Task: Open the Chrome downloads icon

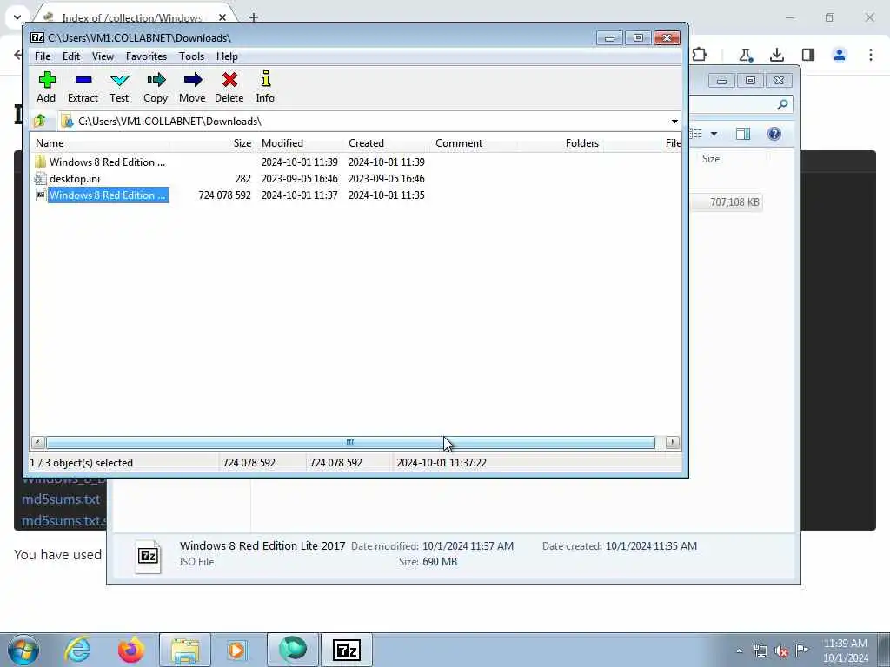Action: point(776,55)
